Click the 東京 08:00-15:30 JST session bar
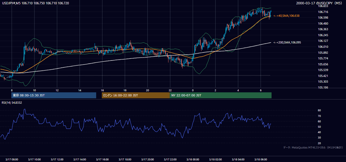The image size is (346, 162). click(54, 95)
